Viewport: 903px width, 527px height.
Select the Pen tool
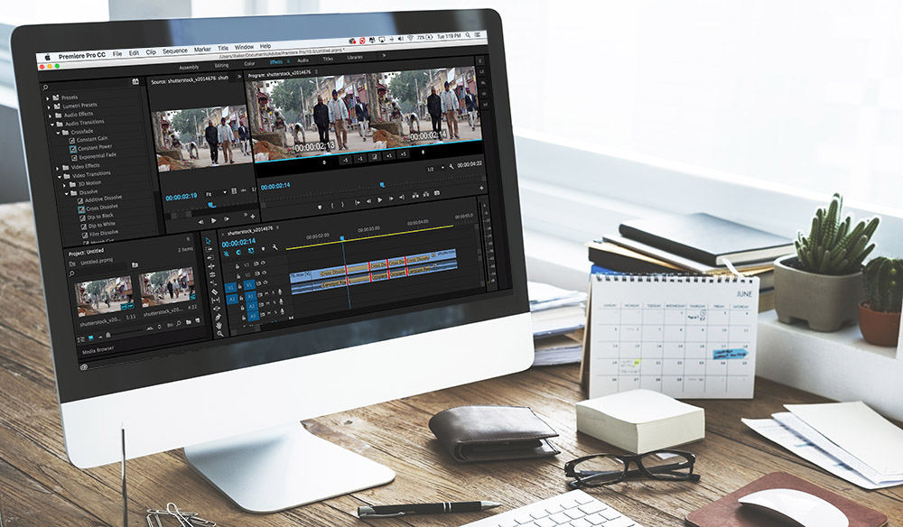coord(218,317)
